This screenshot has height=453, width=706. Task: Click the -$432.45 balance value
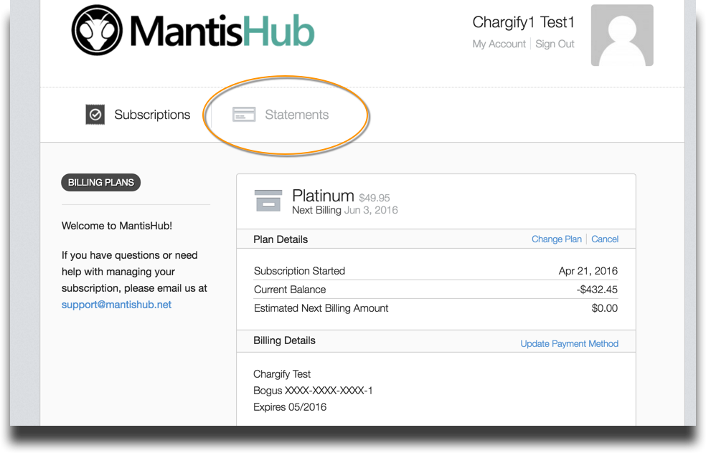coord(597,290)
